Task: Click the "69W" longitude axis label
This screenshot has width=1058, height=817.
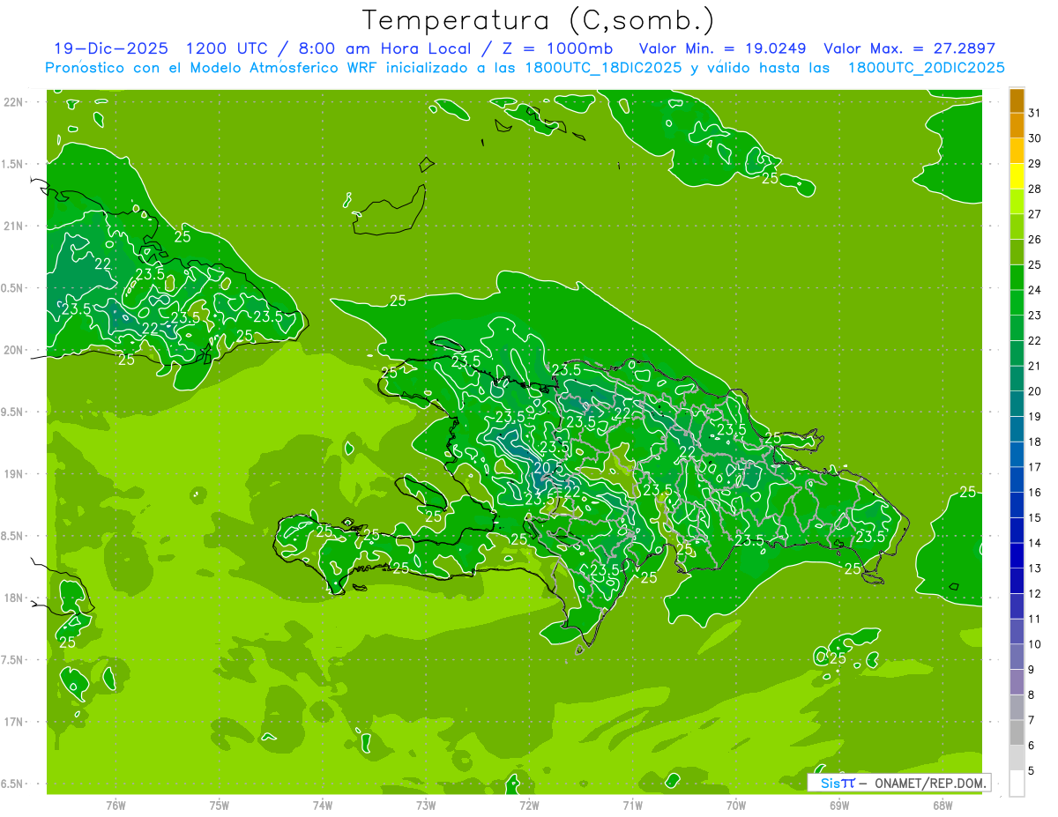Action: [x=838, y=806]
